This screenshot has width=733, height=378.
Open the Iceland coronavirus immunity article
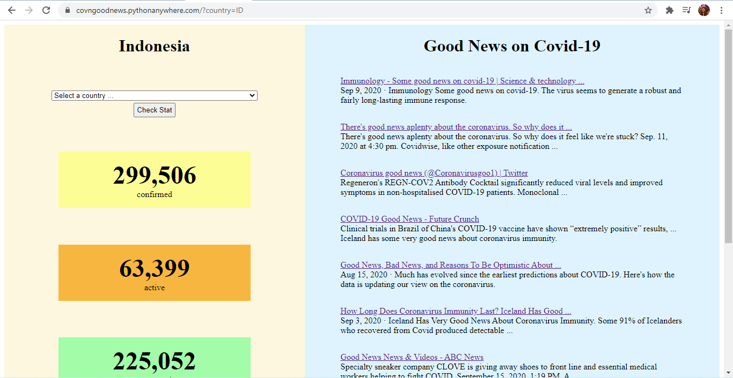tap(456, 311)
